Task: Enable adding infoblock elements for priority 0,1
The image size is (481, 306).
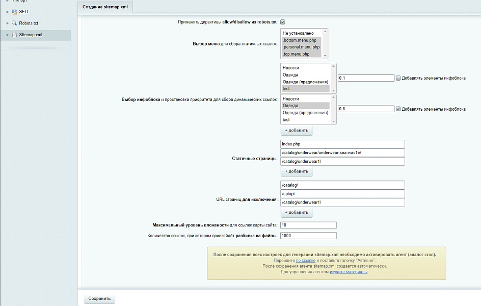Action: pos(398,78)
